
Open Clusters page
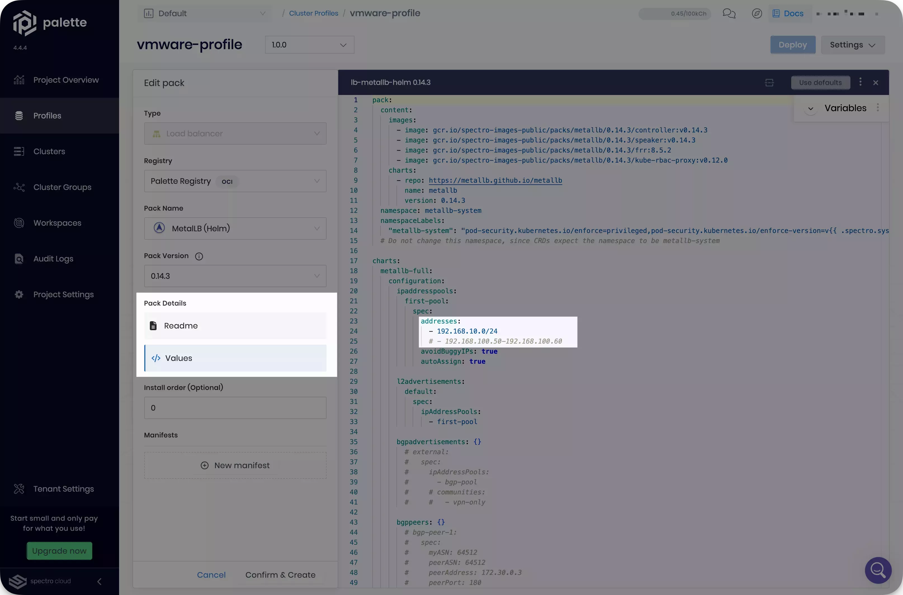[x=59, y=151]
